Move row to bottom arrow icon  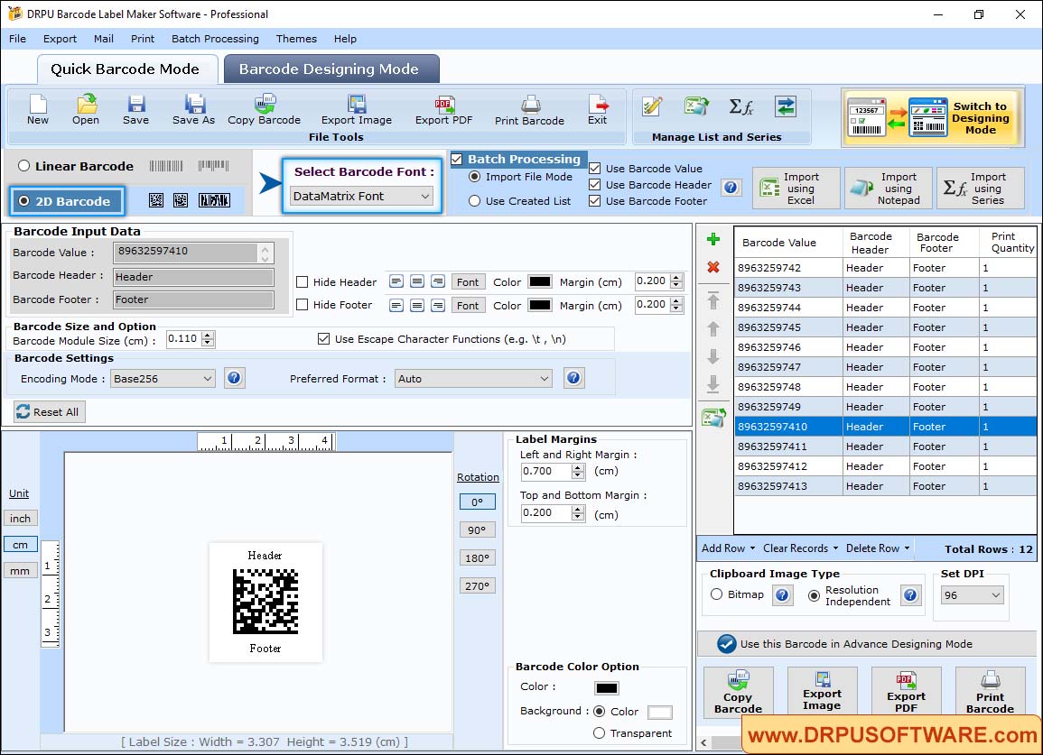(x=713, y=384)
